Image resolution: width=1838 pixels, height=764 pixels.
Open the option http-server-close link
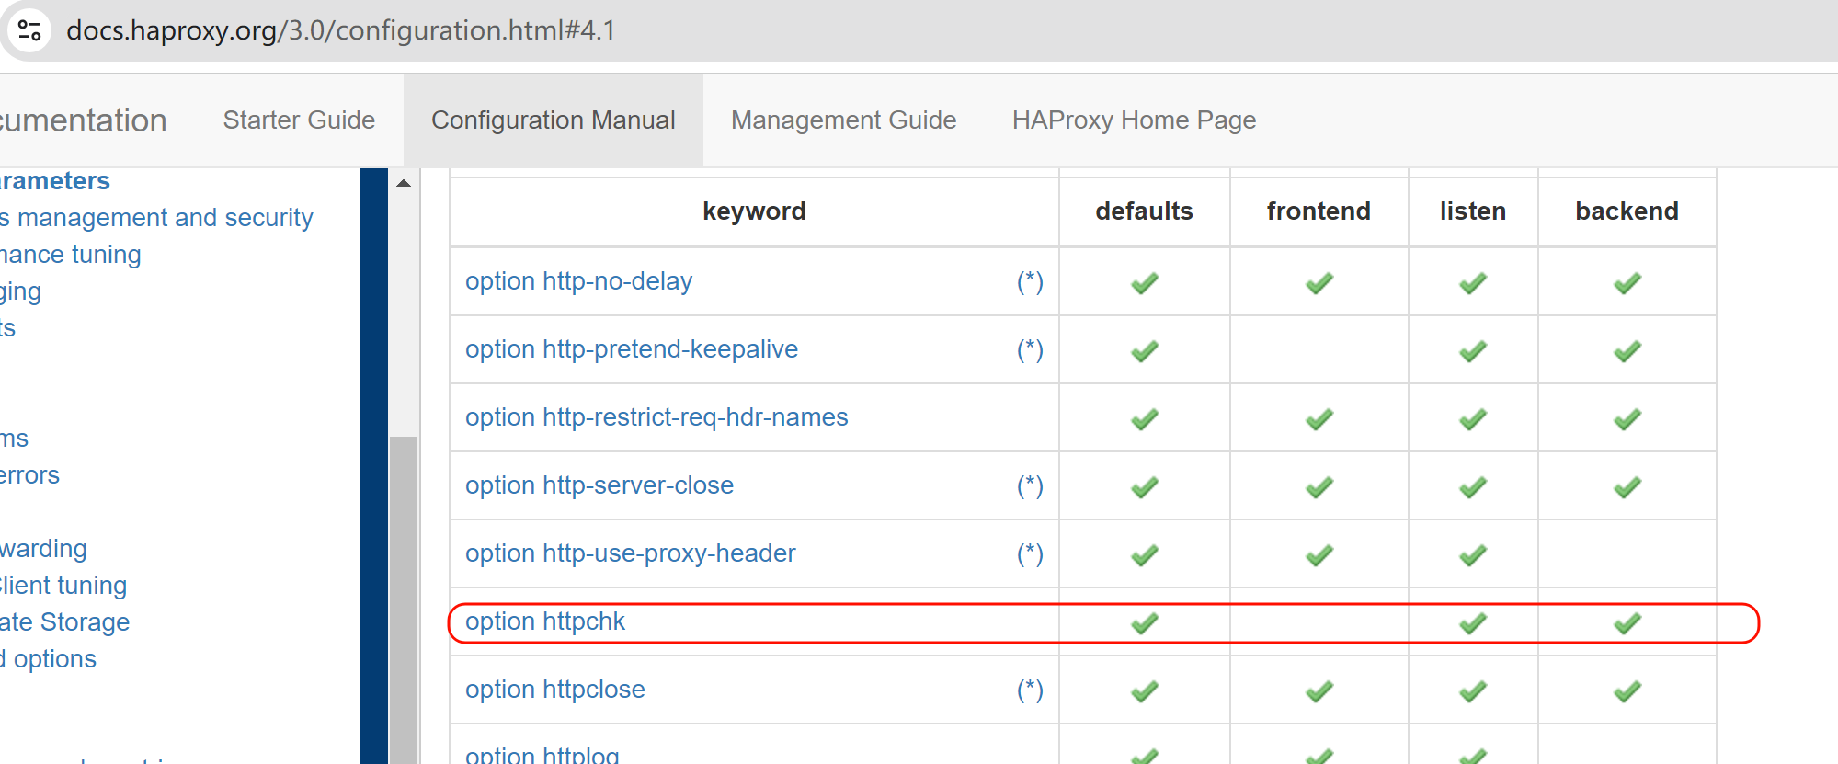[x=599, y=485]
